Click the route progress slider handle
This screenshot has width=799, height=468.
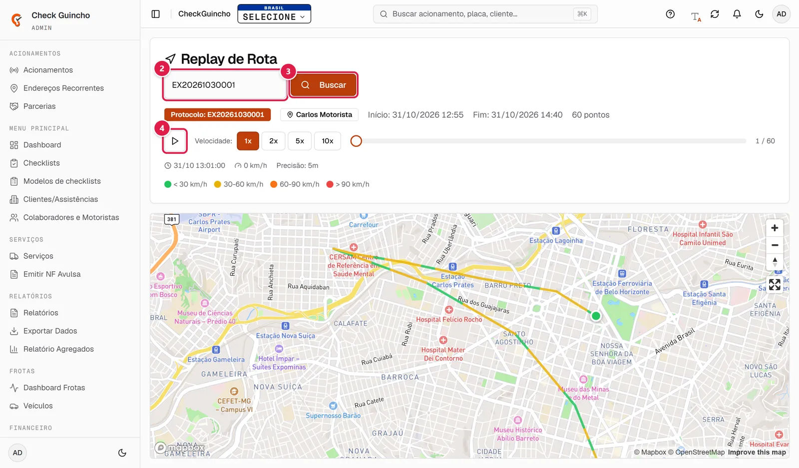(356, 141)
